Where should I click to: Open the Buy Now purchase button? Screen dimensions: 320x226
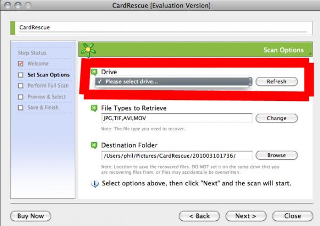tap(30, 216)
